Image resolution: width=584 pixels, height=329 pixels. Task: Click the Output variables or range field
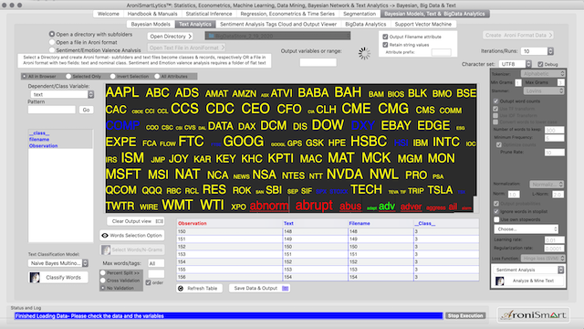[x=318, y=62]
